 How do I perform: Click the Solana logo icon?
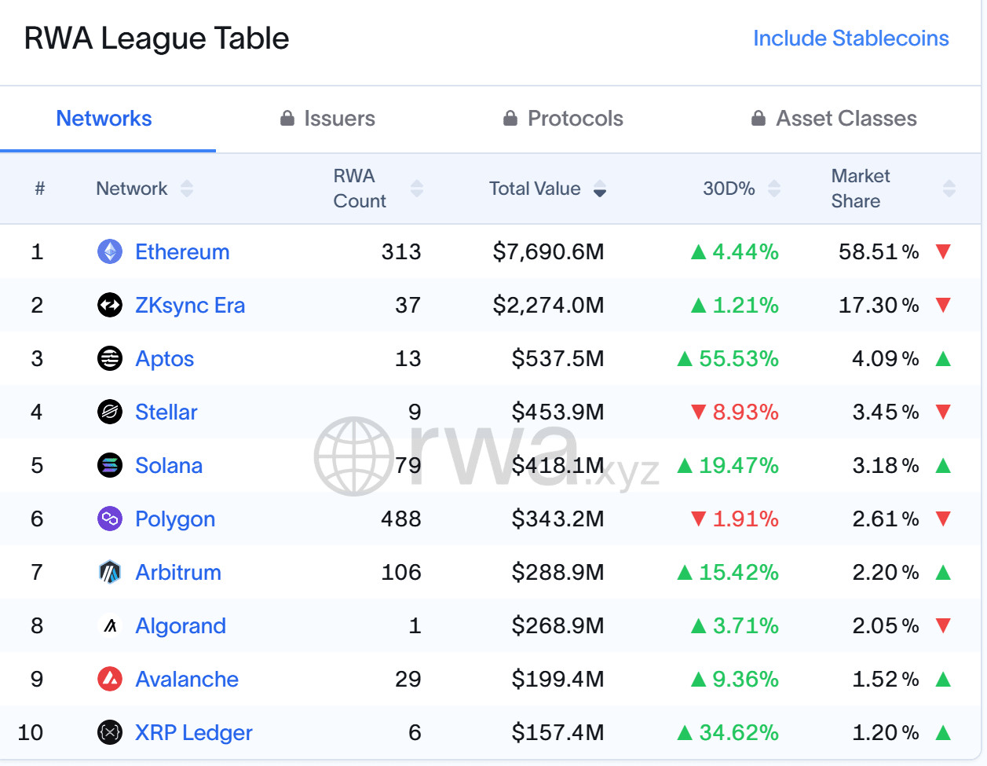(x=110, y=465)
